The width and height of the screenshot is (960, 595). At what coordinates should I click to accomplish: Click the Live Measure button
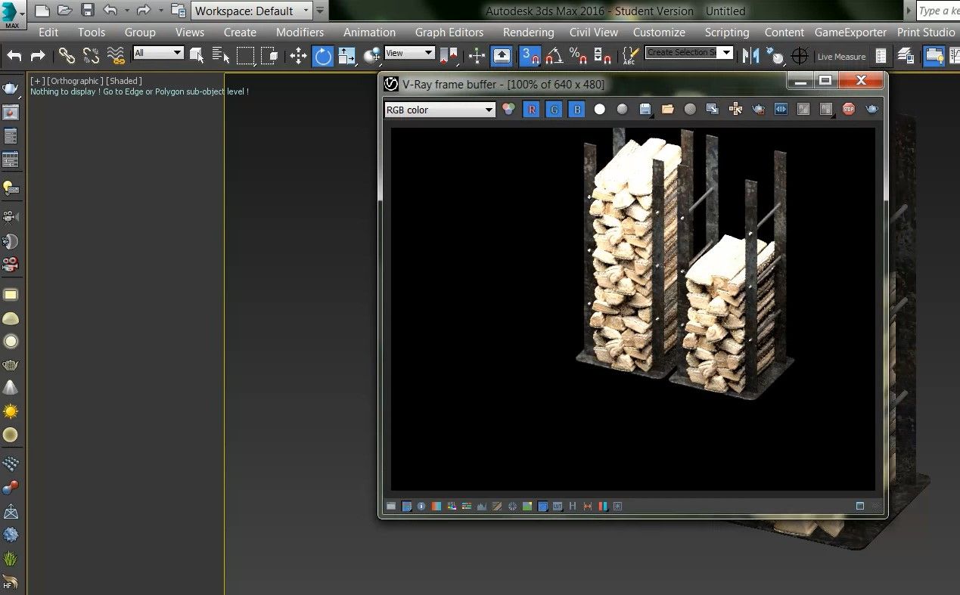840,57
